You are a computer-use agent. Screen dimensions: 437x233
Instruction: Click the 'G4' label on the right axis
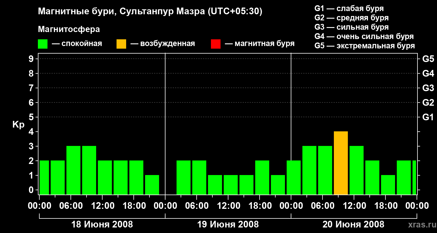coord(428,73)
